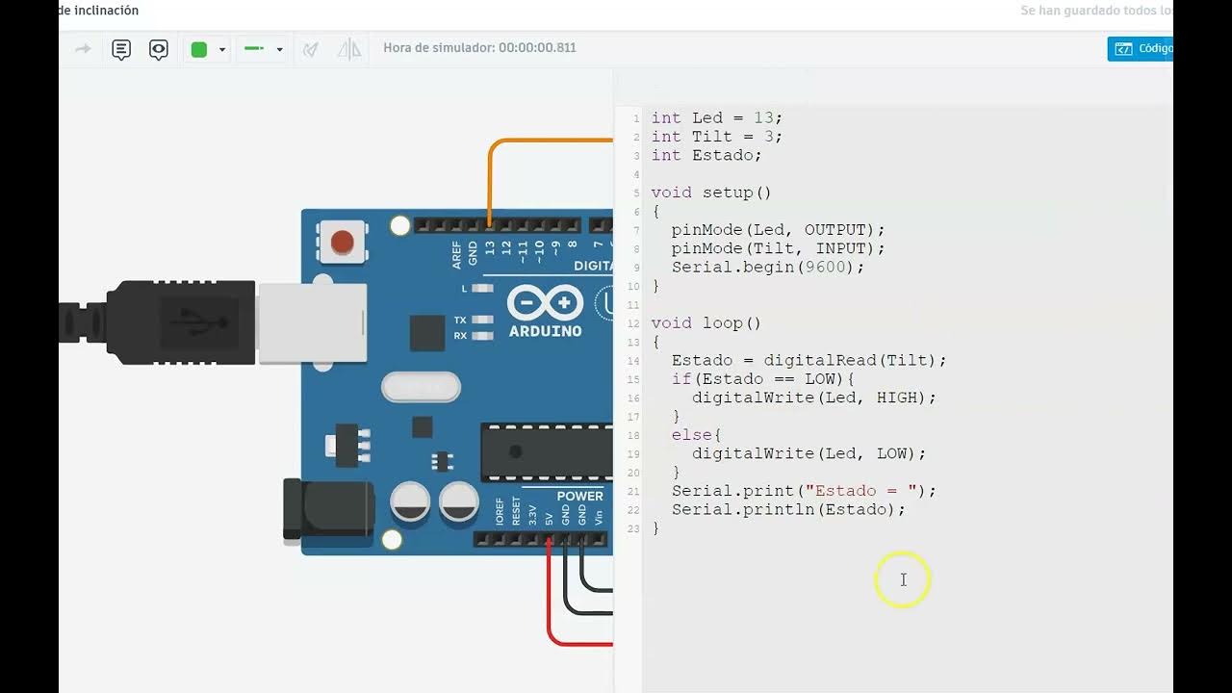Click line 'if(Estado == LOW){'
Screen dimensions: 1232x693
pos(763,379)
